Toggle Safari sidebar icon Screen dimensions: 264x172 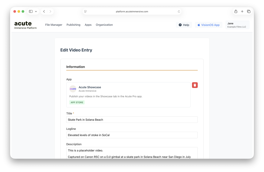(x=31, y=12)
